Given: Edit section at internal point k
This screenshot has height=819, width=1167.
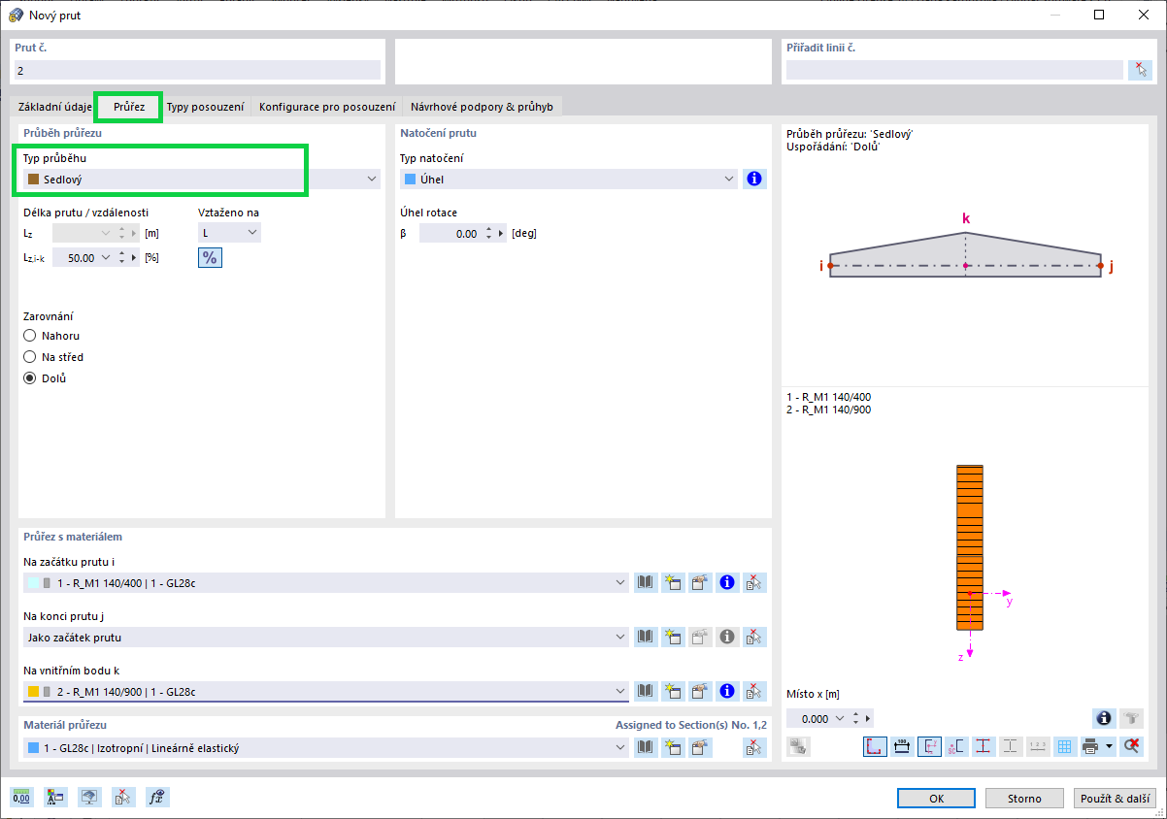Looking at the screenshot, I should (x=699, y=692).
